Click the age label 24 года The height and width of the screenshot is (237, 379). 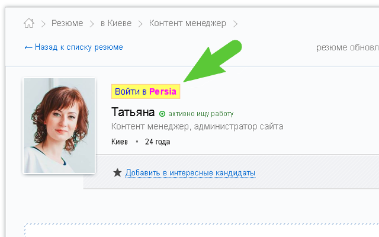(x=158, y=142)
